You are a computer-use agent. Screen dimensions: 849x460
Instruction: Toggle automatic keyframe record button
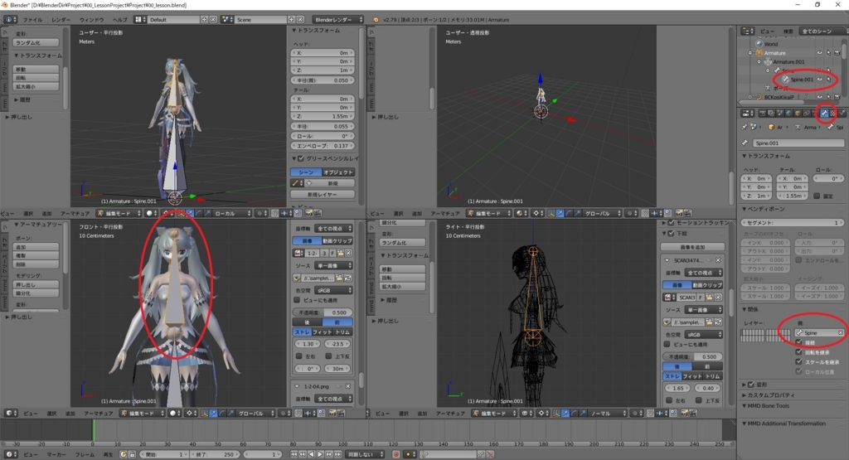[395, 454]
